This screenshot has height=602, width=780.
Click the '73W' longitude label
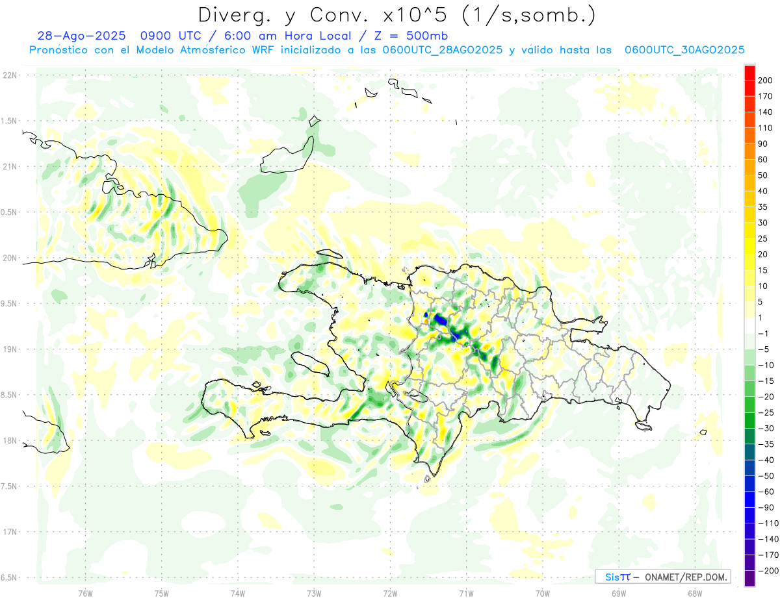pyautogui.click(x=314, y=593)
